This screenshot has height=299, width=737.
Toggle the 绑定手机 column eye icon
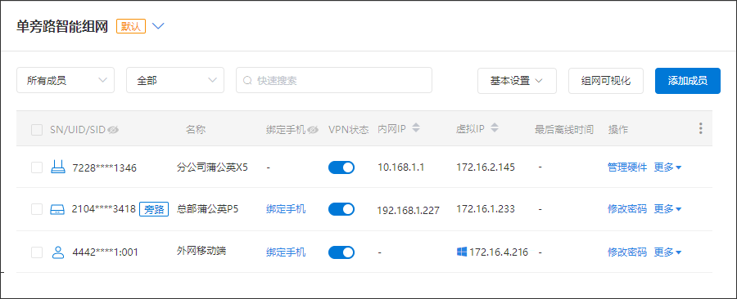(x=313, y=130)
